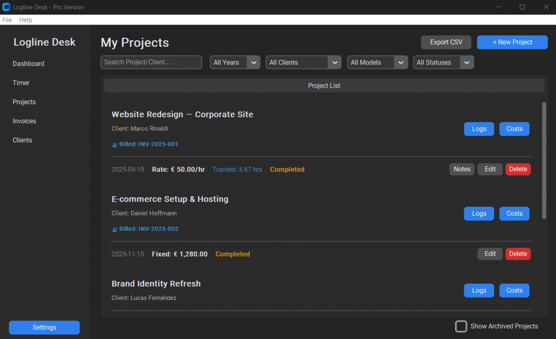The height and width of the screenshot is (339, 556).
Task: Click the Logline Desk app icon in title bar
Action: point(7,7)
